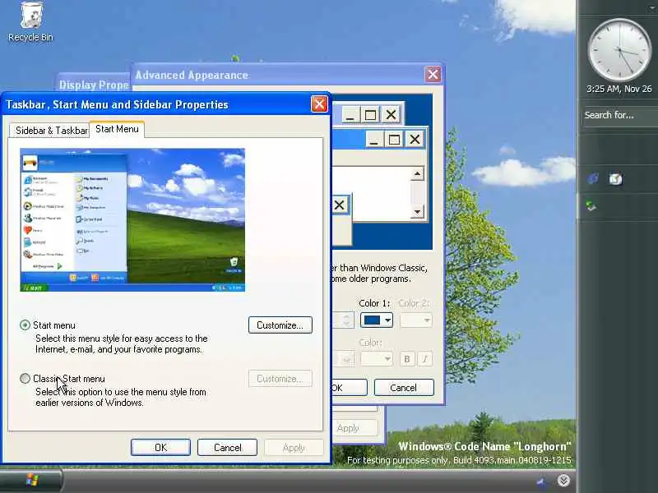Screen dimensions: 658x493
Task: Choose the 'Classic Start menu' radio option
Action: click(x=25, y=379)
